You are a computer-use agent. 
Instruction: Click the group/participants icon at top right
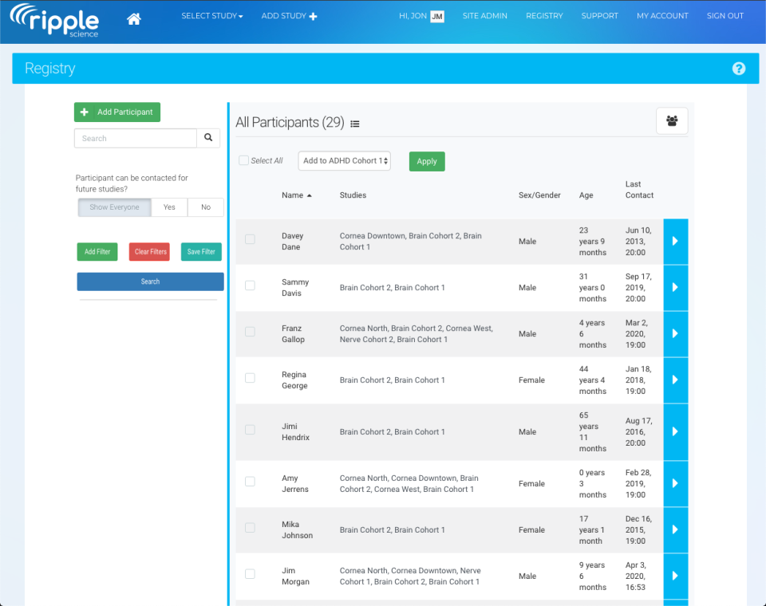pyautogui.click(x=671, y=120)
